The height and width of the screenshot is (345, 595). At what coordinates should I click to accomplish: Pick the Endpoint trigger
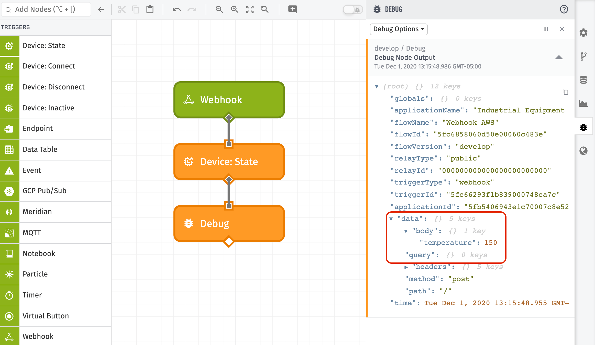click(x=56, y=129)
